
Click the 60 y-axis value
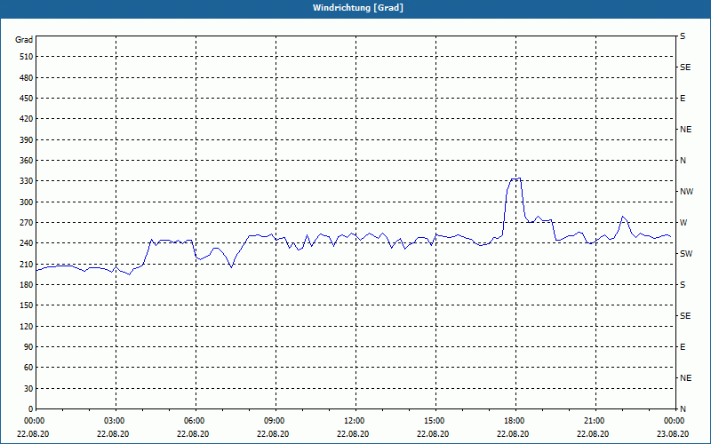pos(28,368)
